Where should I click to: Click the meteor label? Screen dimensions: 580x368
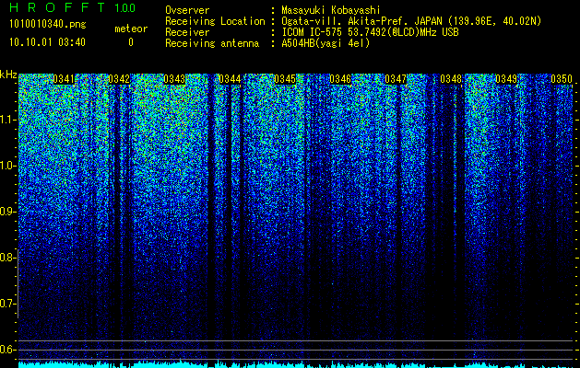[131, 29]
